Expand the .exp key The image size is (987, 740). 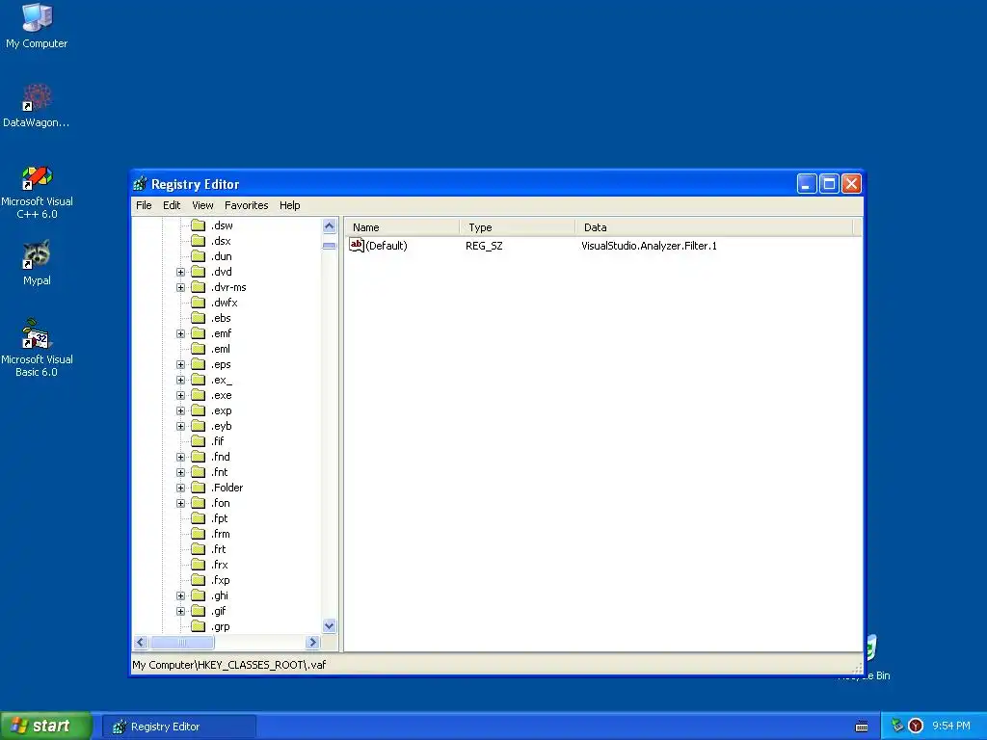click(x=180, y=410)
